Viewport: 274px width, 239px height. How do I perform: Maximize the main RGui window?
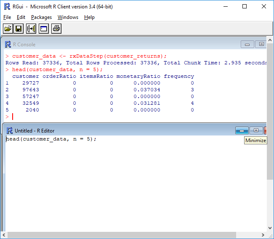[245, 6]
